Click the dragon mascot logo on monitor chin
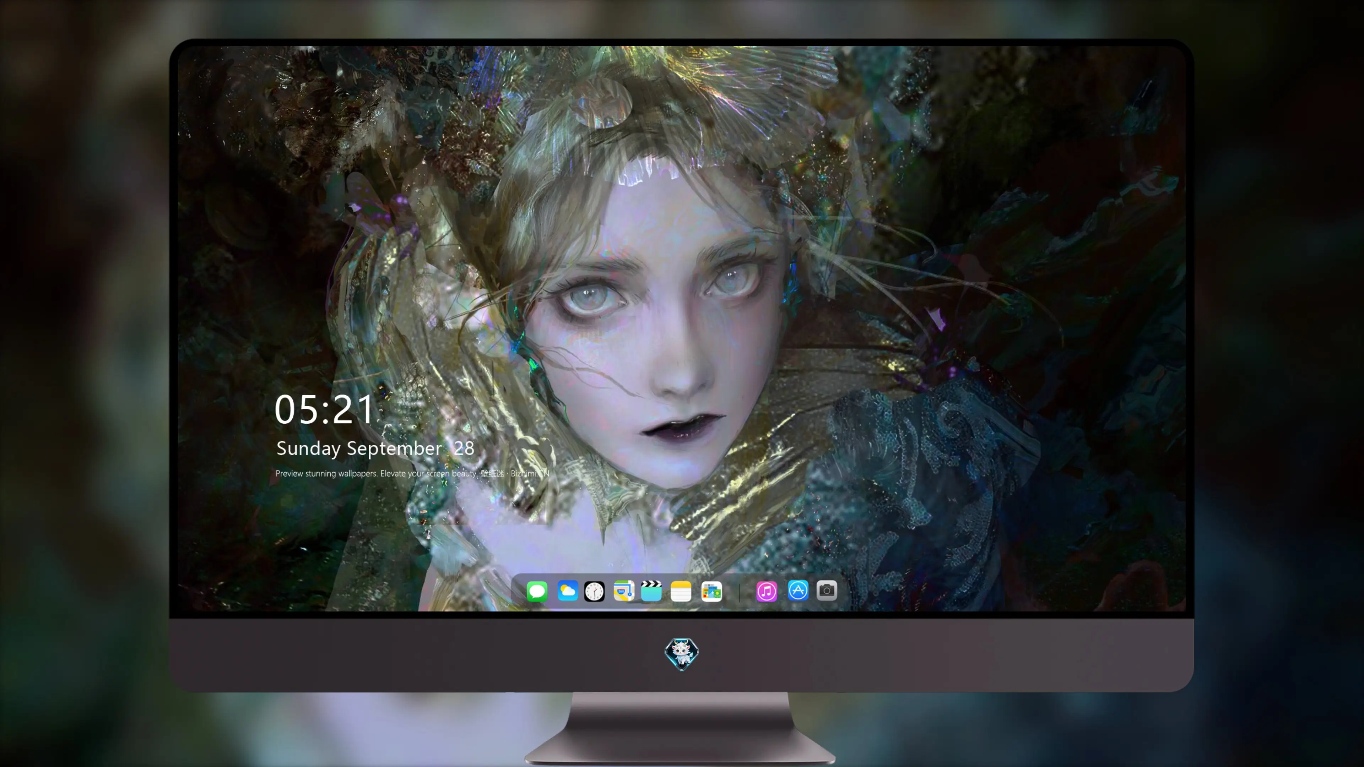The height and width of the screenshot is (767, 1364). [682, 654]
